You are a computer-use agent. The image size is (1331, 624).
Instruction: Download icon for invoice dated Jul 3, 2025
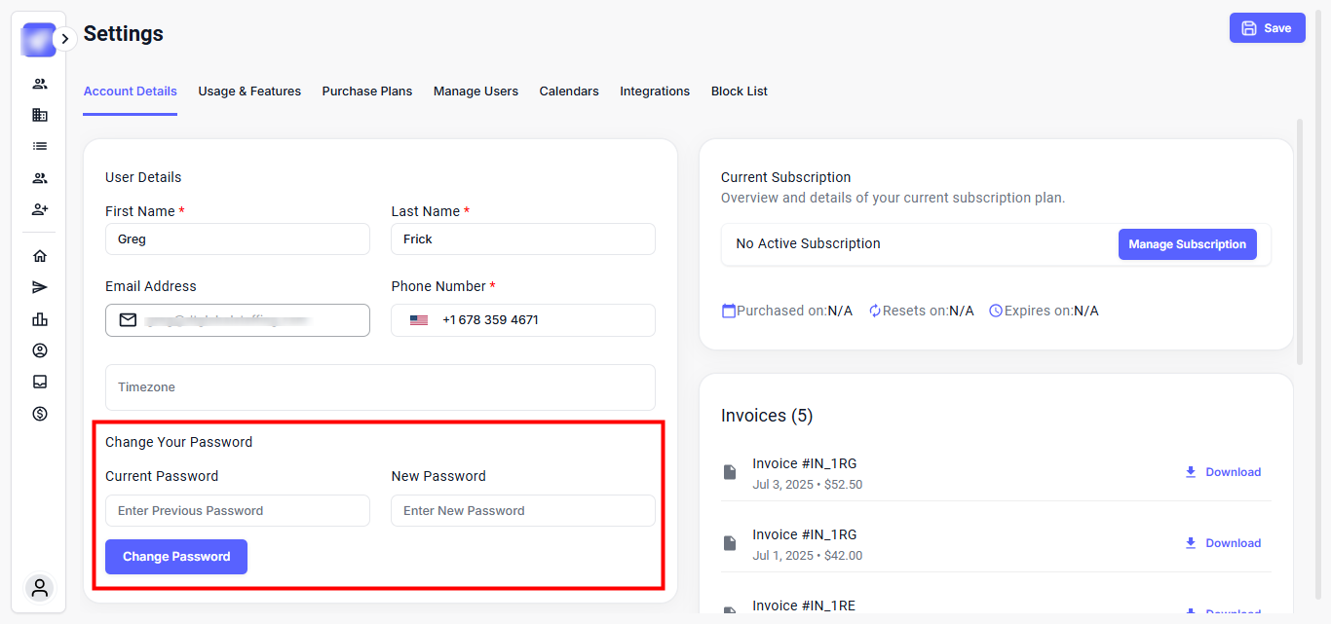(1190, 472)
